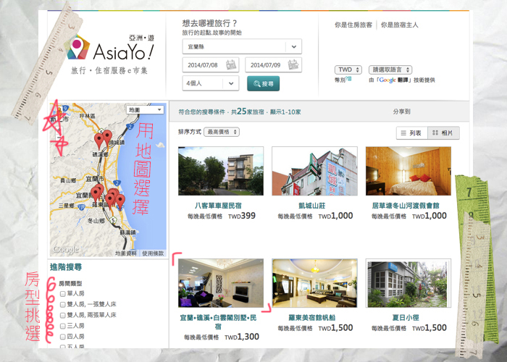Switch to 相片 photo view
This screenshot has height=362, width=507.
[443, 132]
